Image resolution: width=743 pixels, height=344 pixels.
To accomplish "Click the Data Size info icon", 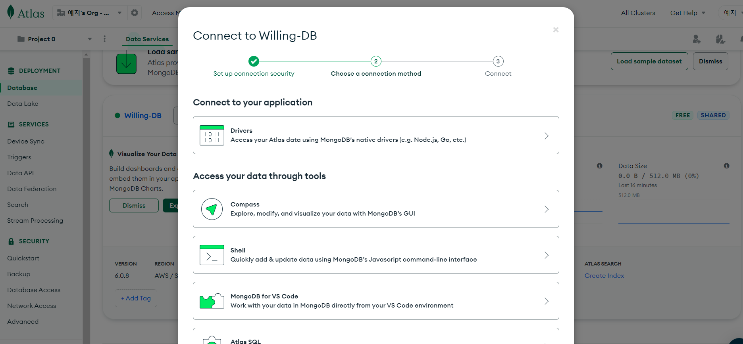I will click(726, 166).
